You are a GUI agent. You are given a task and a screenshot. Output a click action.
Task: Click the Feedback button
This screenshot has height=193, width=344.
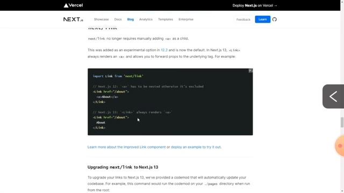[x=243, y=19]
